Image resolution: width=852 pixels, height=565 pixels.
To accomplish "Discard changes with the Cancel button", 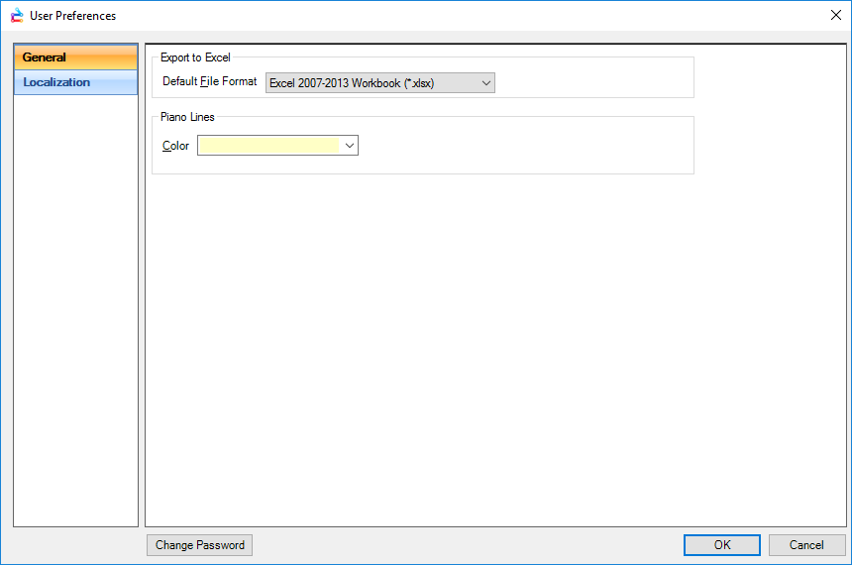I will 806,544.
